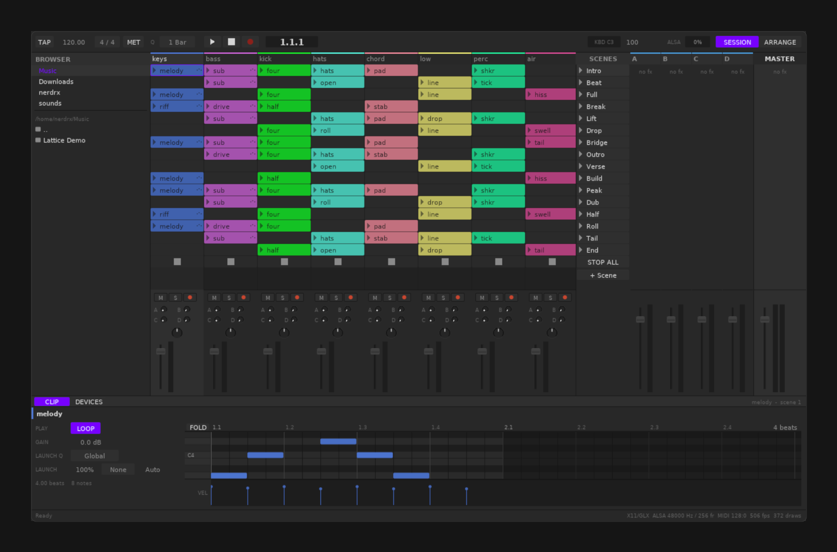Image resolution: width=837 pixels, height=552 pixels.
Task: Launch the Beat scene
Action: pos(581,83)
